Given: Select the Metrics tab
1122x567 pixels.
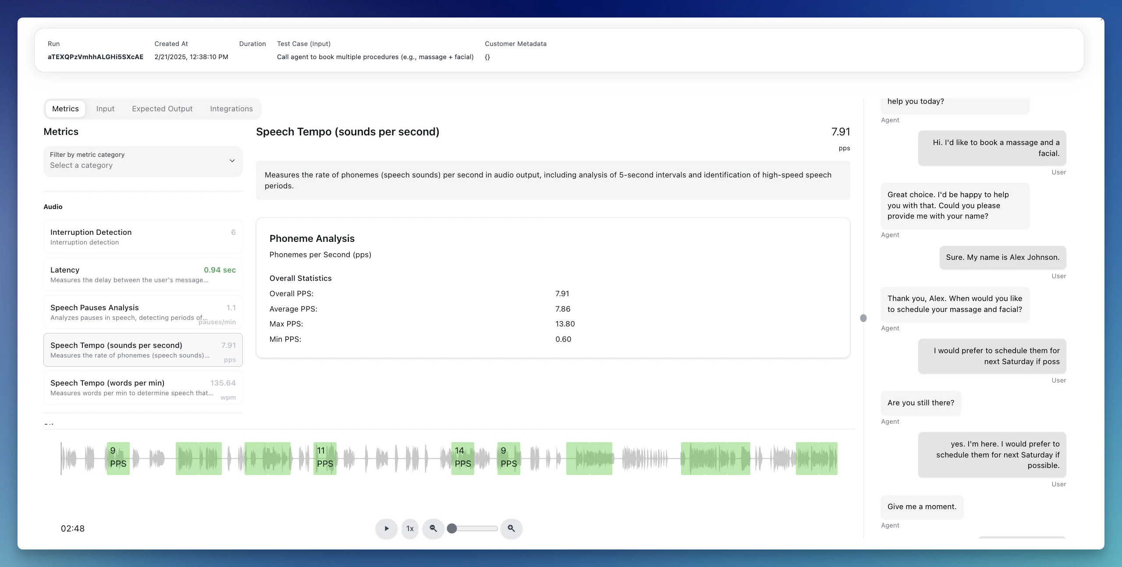Looking at the screenshot, I should click(65, 109).
